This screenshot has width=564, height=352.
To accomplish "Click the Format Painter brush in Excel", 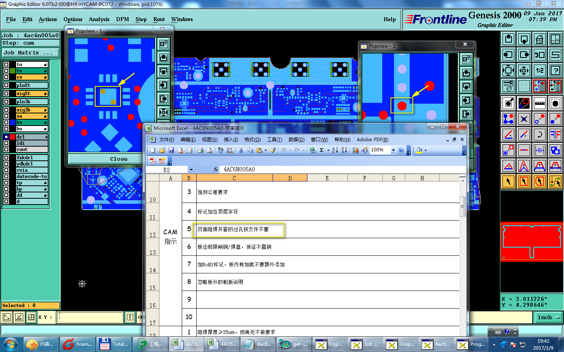I will tap(273, 150).
